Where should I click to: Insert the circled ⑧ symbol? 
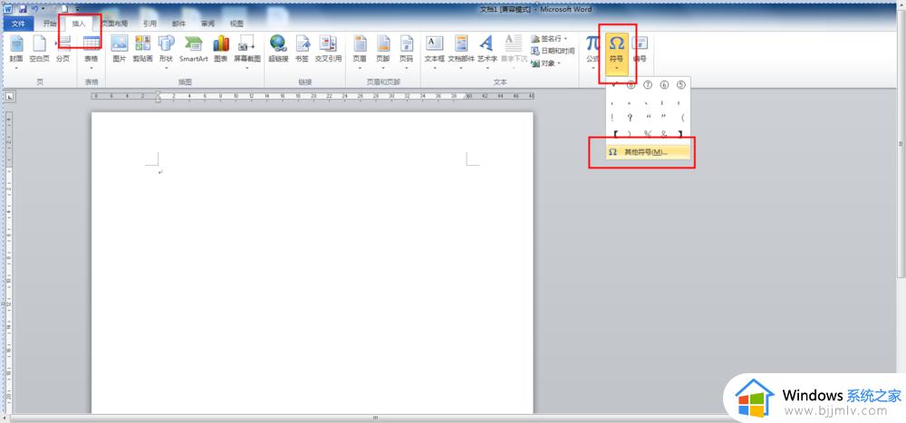click(x=631, y=85)
